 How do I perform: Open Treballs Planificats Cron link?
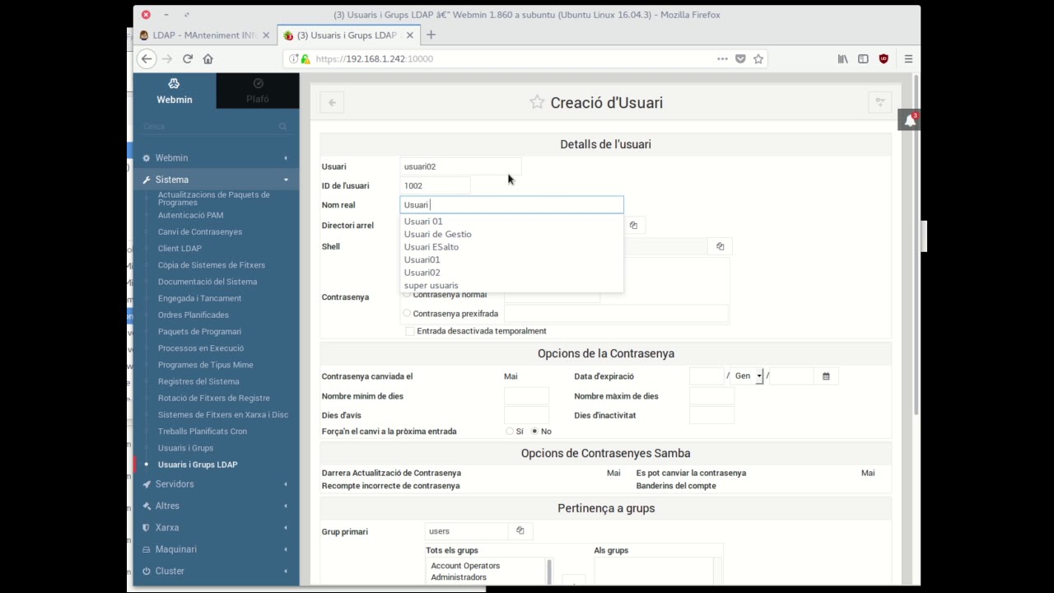click(x=203, y=432)
